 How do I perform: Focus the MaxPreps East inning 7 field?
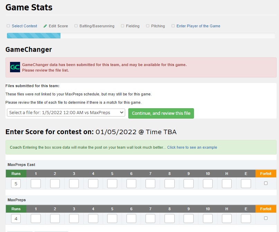point(150,184)
